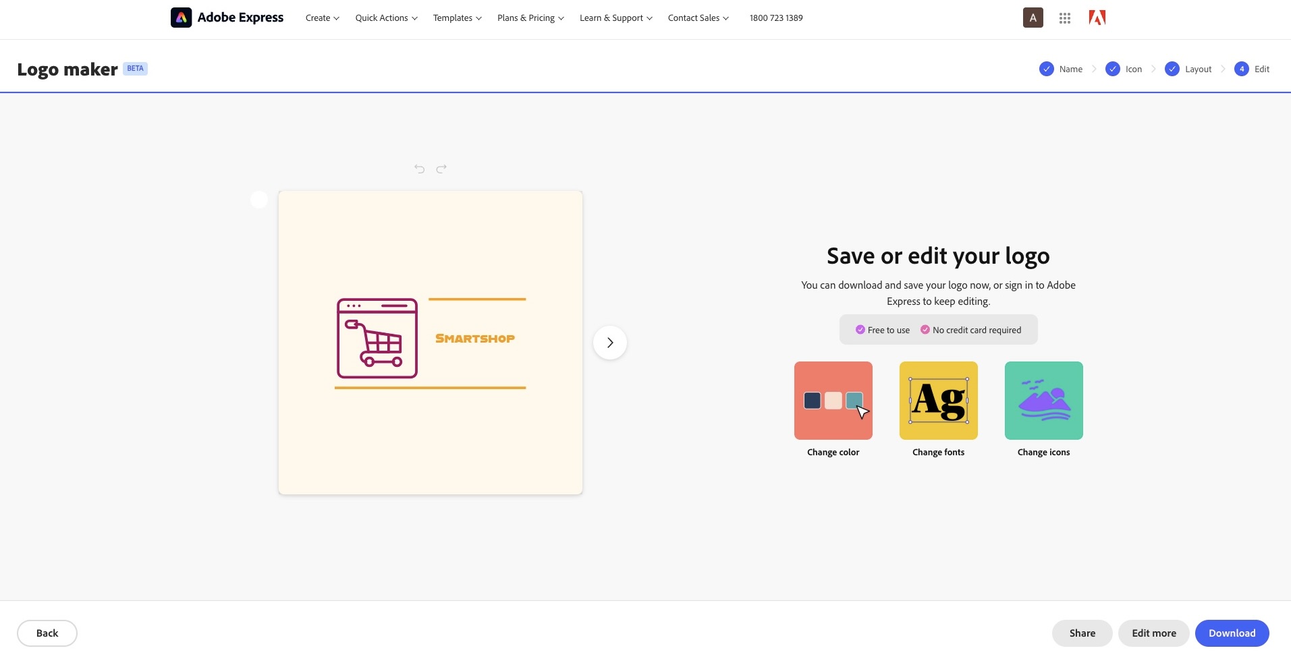Select the Change fonts card
Screen dimensions: 1291x665
938,401
